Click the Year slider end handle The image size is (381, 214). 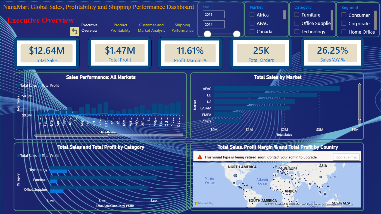pyautogui.click(x=237, y=34)
